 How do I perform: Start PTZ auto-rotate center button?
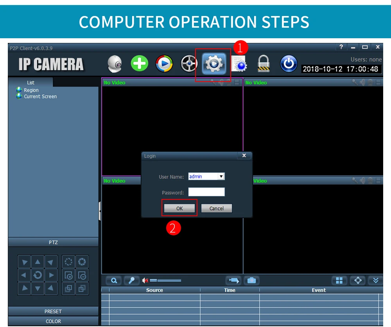coord(38,275)
